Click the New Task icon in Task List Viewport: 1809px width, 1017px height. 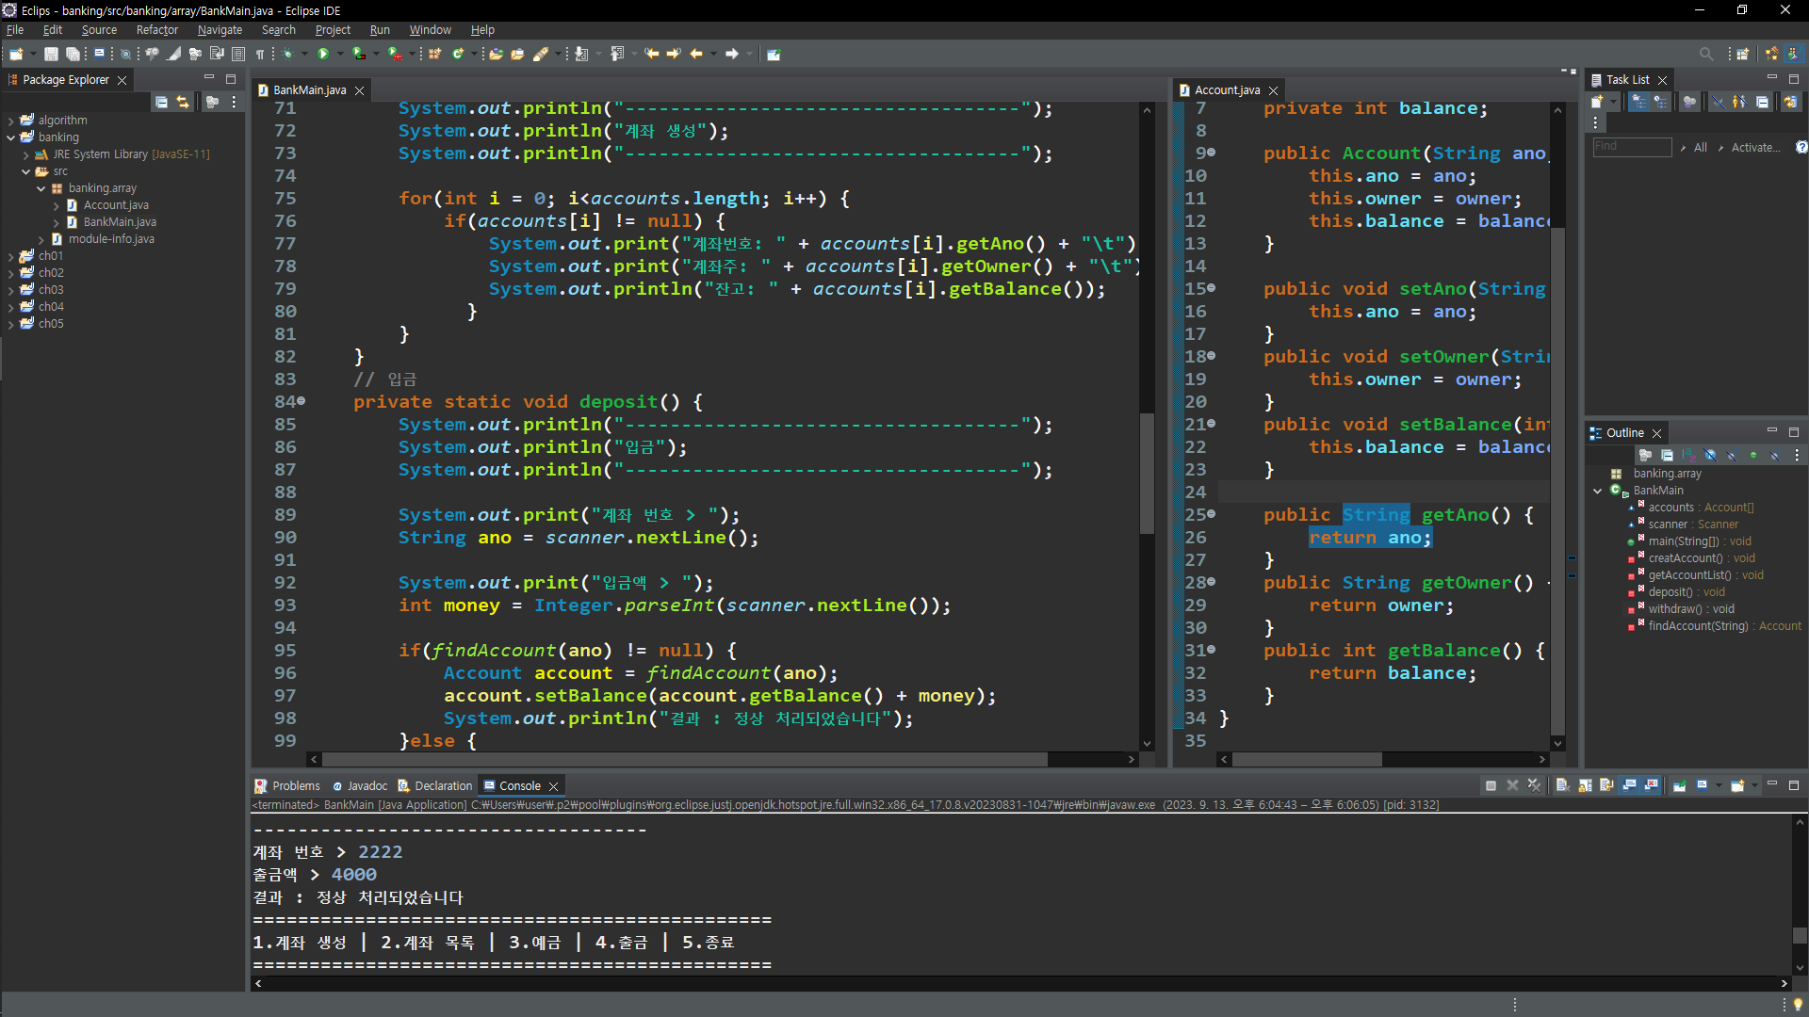click(1597, 102)
